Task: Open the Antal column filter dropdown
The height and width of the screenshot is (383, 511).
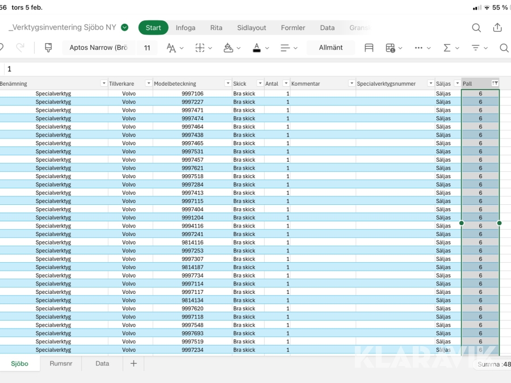Action: pos(286,83)
